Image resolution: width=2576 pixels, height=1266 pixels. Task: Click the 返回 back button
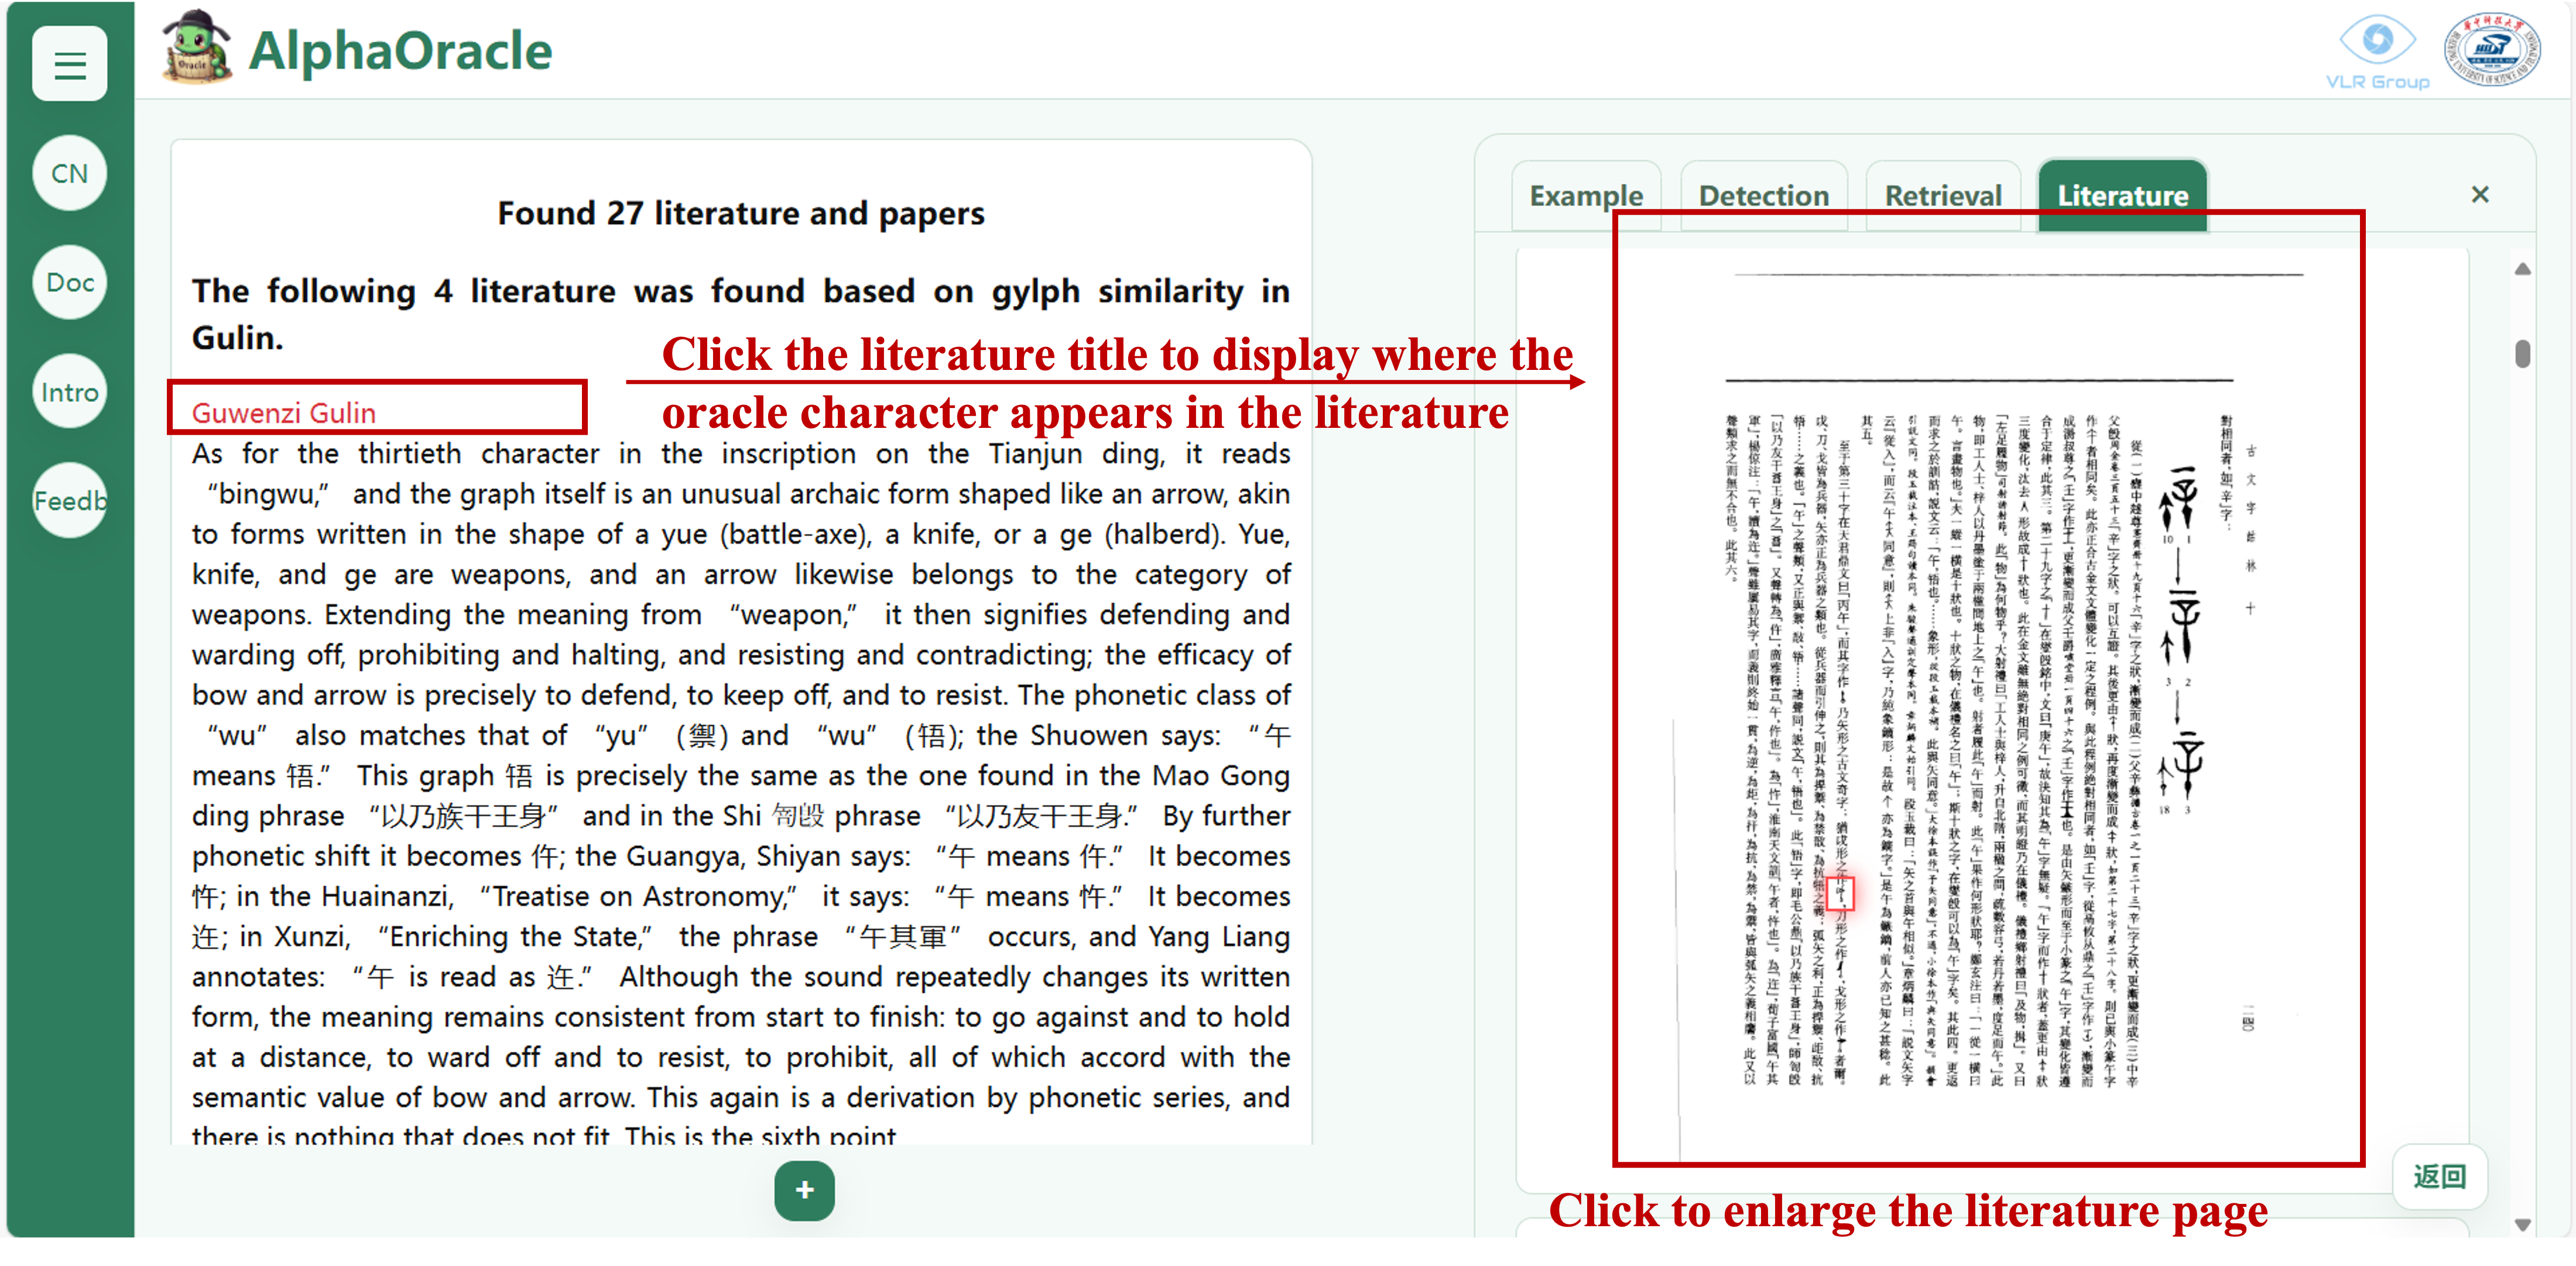[2440, 1177]
